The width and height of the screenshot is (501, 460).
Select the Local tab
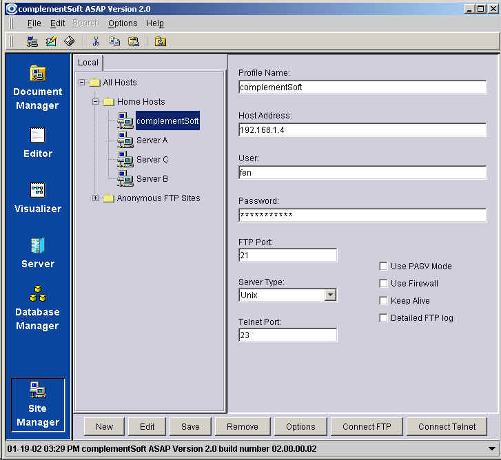(x=88, y=63)
